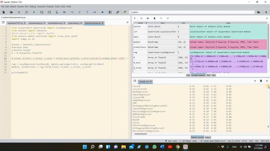270x151 pixels.
Task: Switch to the Help pane tab
Action: tap(188, 75)
